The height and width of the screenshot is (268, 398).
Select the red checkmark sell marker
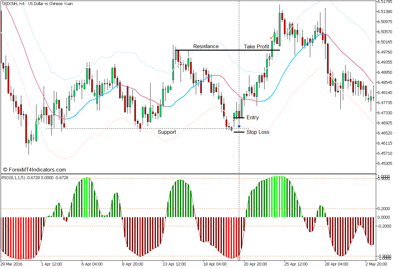271,38
